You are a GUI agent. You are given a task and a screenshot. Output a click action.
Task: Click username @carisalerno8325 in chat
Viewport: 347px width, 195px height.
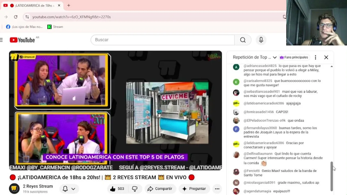pyautogui.click(x=258, y=81)
